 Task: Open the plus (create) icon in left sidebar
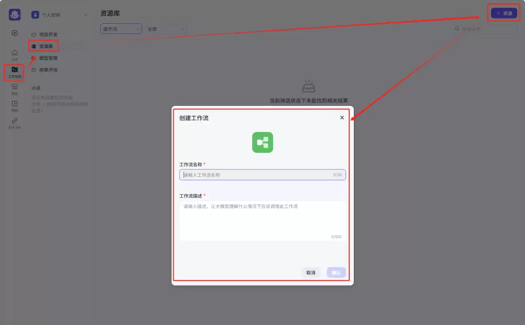[14, 33]
